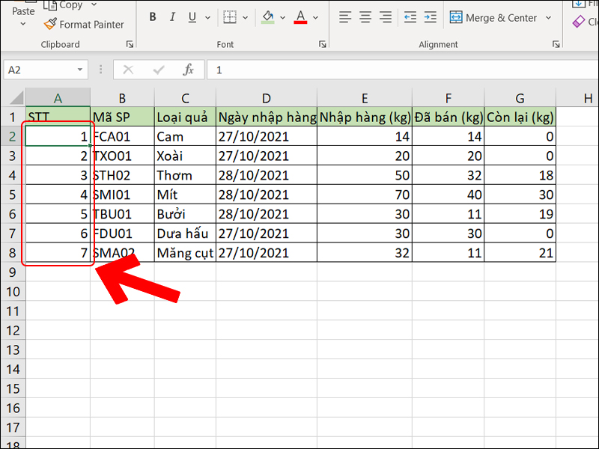Expand the Merge & Center dropdown
The width and height of the screenshot is (599, 449).
point(550,17)
